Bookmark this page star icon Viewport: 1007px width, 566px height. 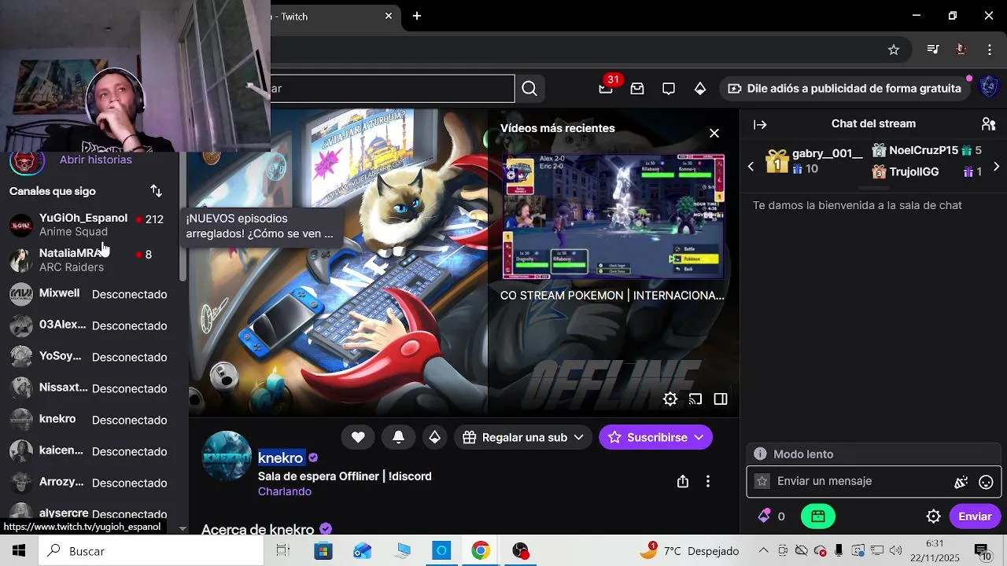(894, 50)
